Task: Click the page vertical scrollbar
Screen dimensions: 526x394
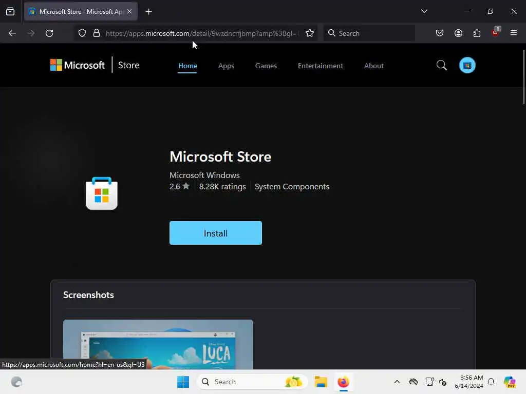Action: (523, 77)
